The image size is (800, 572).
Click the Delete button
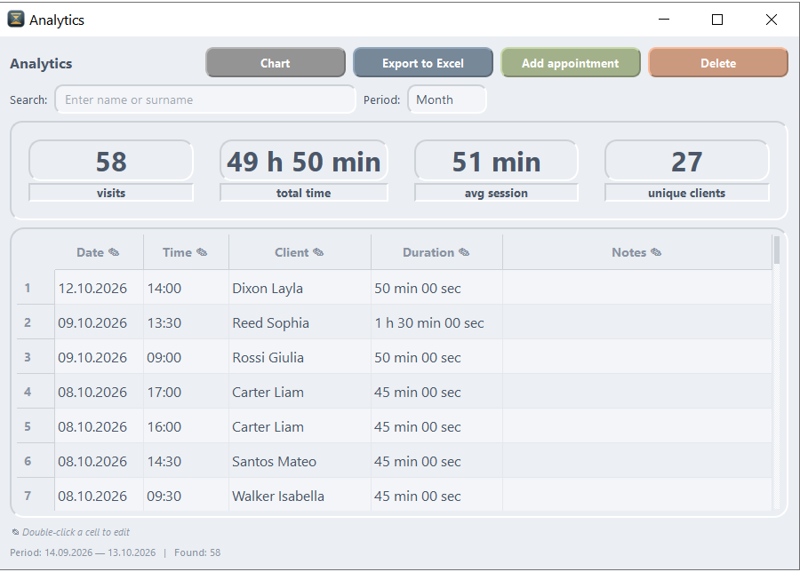tap(718, 63)
